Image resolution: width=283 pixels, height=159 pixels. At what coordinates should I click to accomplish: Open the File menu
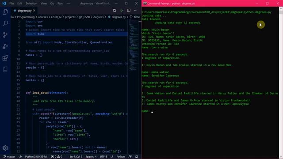(x=11, y=4)
